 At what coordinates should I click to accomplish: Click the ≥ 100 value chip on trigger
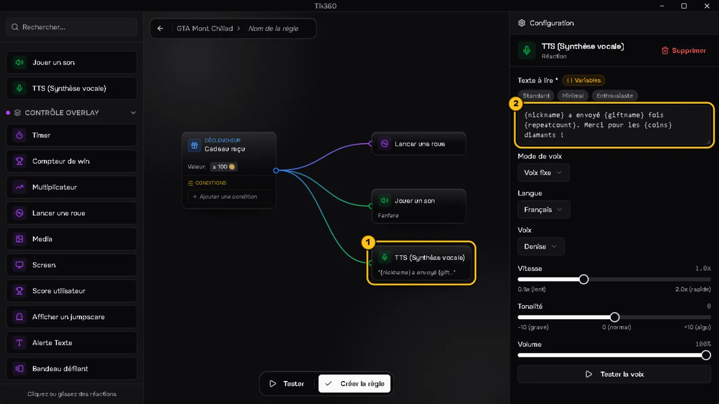[x=224, y=167]
